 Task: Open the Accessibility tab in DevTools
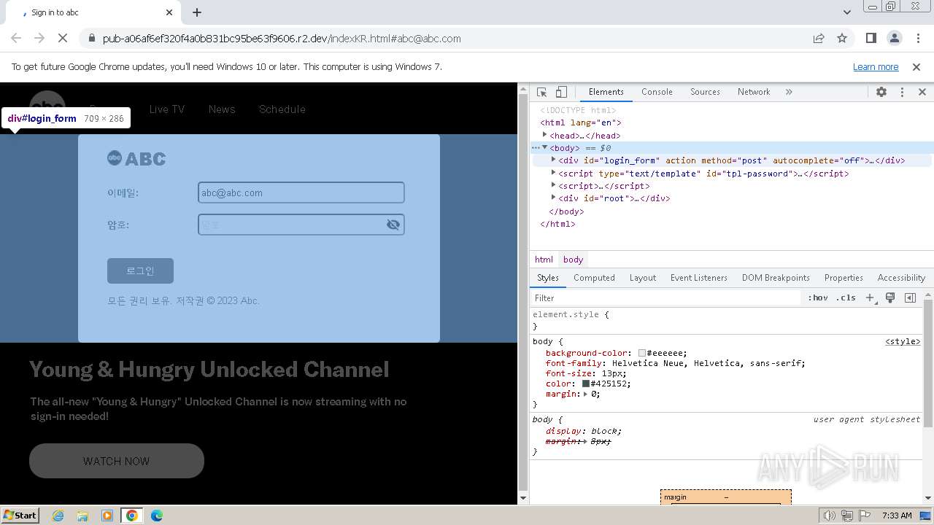click(x=901, y=278)
